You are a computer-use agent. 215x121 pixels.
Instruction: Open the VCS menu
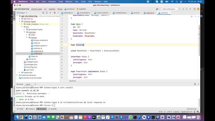tap(90, 2)
